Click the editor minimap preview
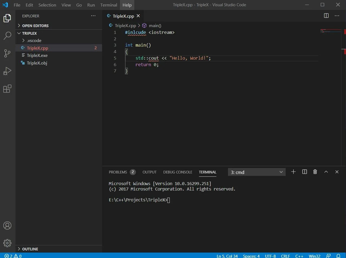The height and width of the screenshot is (258, 346). pos(331,31)
